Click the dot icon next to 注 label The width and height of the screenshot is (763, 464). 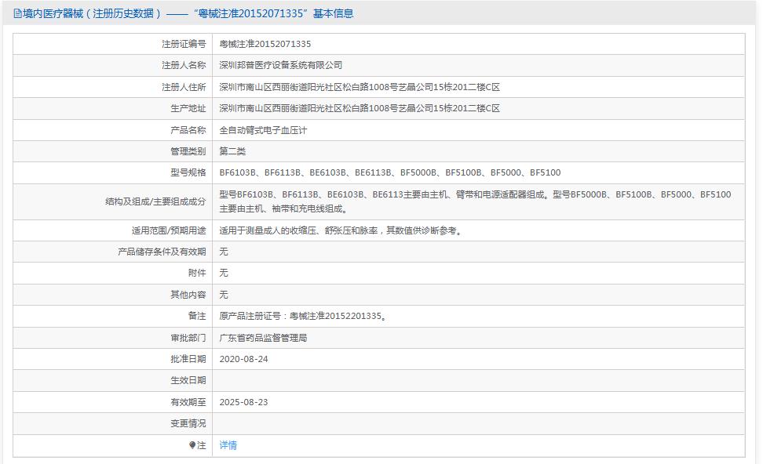tap(192, 445)
